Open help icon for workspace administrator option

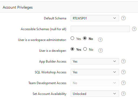tap(100, 40)
